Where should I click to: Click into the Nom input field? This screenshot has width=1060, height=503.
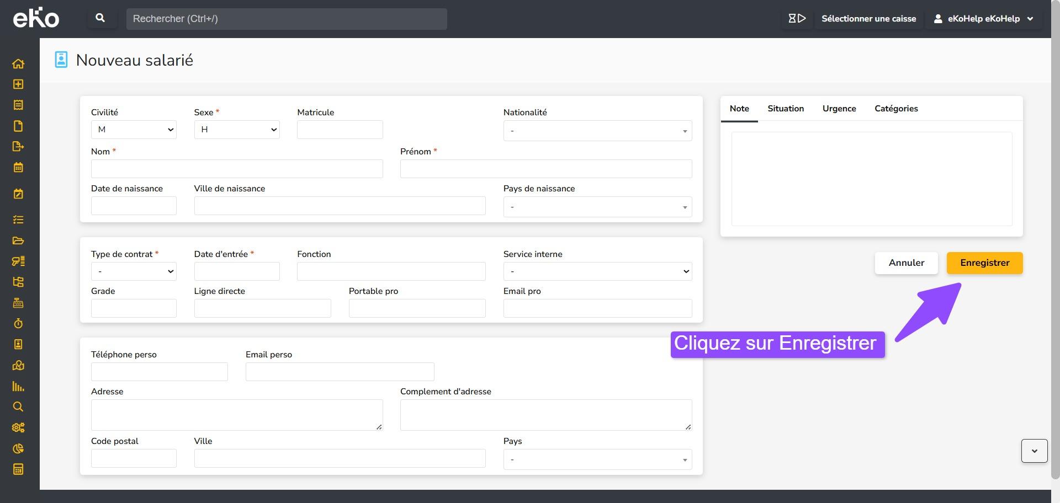tap(237, 169)
